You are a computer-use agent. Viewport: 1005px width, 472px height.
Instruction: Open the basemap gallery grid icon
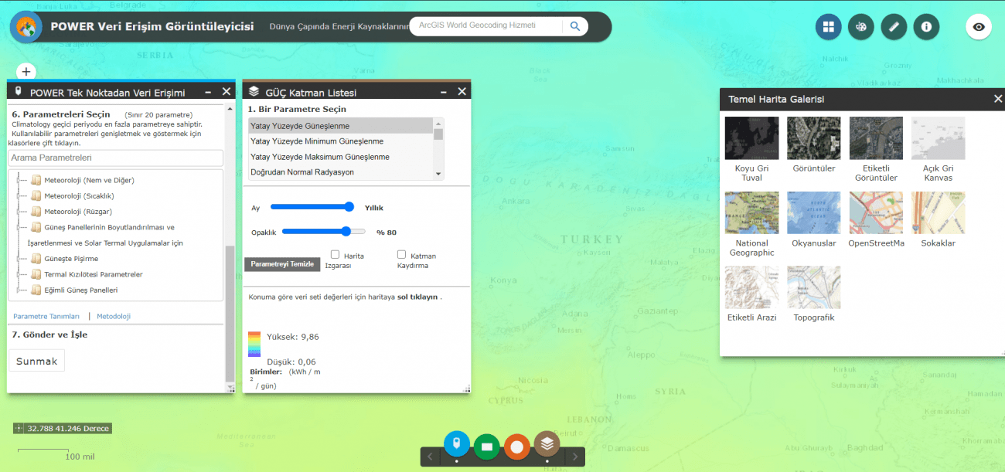tap(829, 27)
